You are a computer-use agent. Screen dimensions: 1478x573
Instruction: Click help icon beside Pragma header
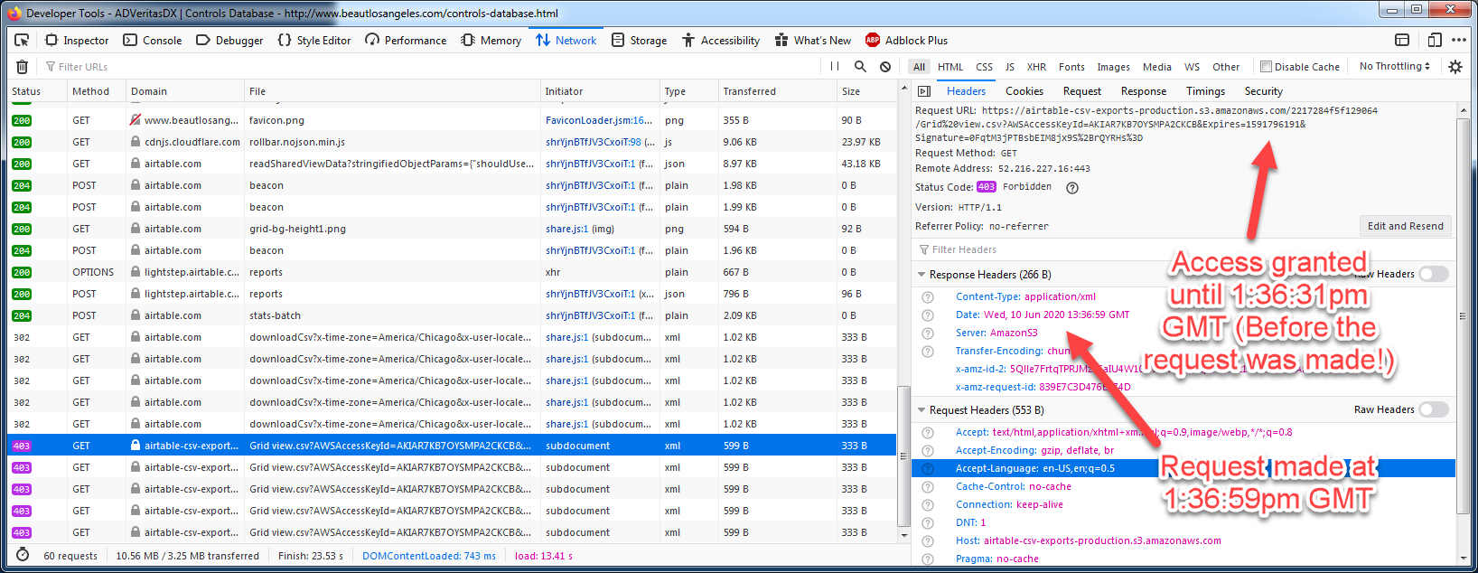coord(927,559)
